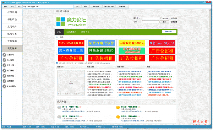Open the 50%可提现赠金 red ad banner
Image resolution: width=213 pixels, height=130 pixels.
pyautogui.click(x=71, y=43)
